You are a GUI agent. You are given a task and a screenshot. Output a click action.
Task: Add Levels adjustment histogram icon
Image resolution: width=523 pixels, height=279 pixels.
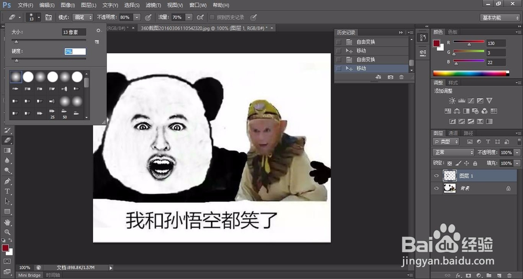(x=462, y=101)
